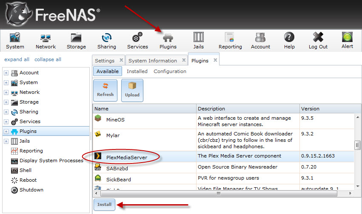This screenshot has height=214, width=362.
Task: Expand the System tree node
Action: click(x=6, y=82)
